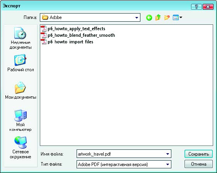The height and width of the screenshot is (173, 217).
Task: Click in the file name field
Action: [120, 154]
